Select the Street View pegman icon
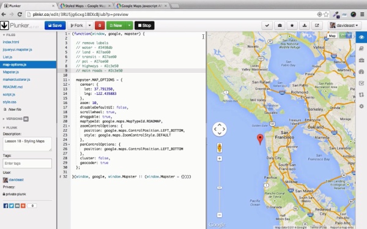This screenshot has height=229, width=367. click(x=220, y=148)
